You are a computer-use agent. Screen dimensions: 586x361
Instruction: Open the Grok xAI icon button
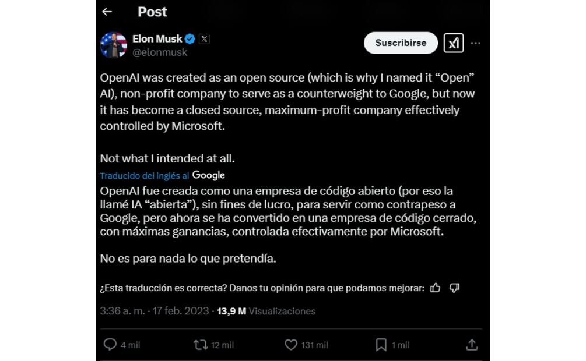pyautogui.click(x=454, y=43)
